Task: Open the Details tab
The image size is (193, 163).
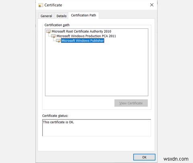Action: click(62, 16)
